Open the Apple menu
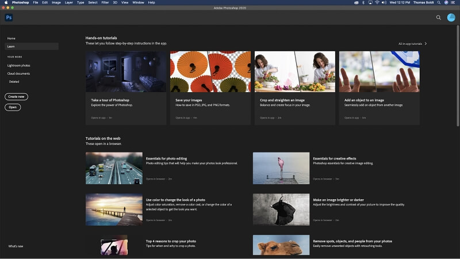Image resolution: width=460 pixels, height=259 pixels. coord(6,2)
